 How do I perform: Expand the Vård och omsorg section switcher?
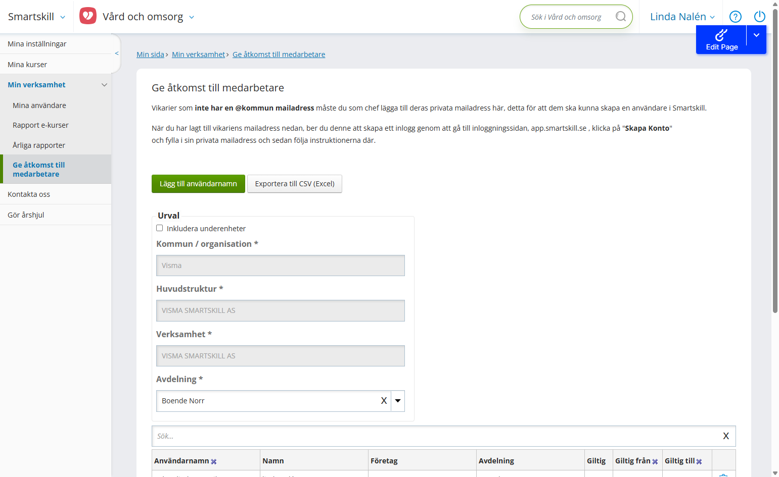192,17
